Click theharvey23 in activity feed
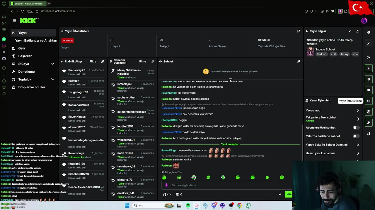The width and height of the screenshot is (375, 210). point(77,70)
